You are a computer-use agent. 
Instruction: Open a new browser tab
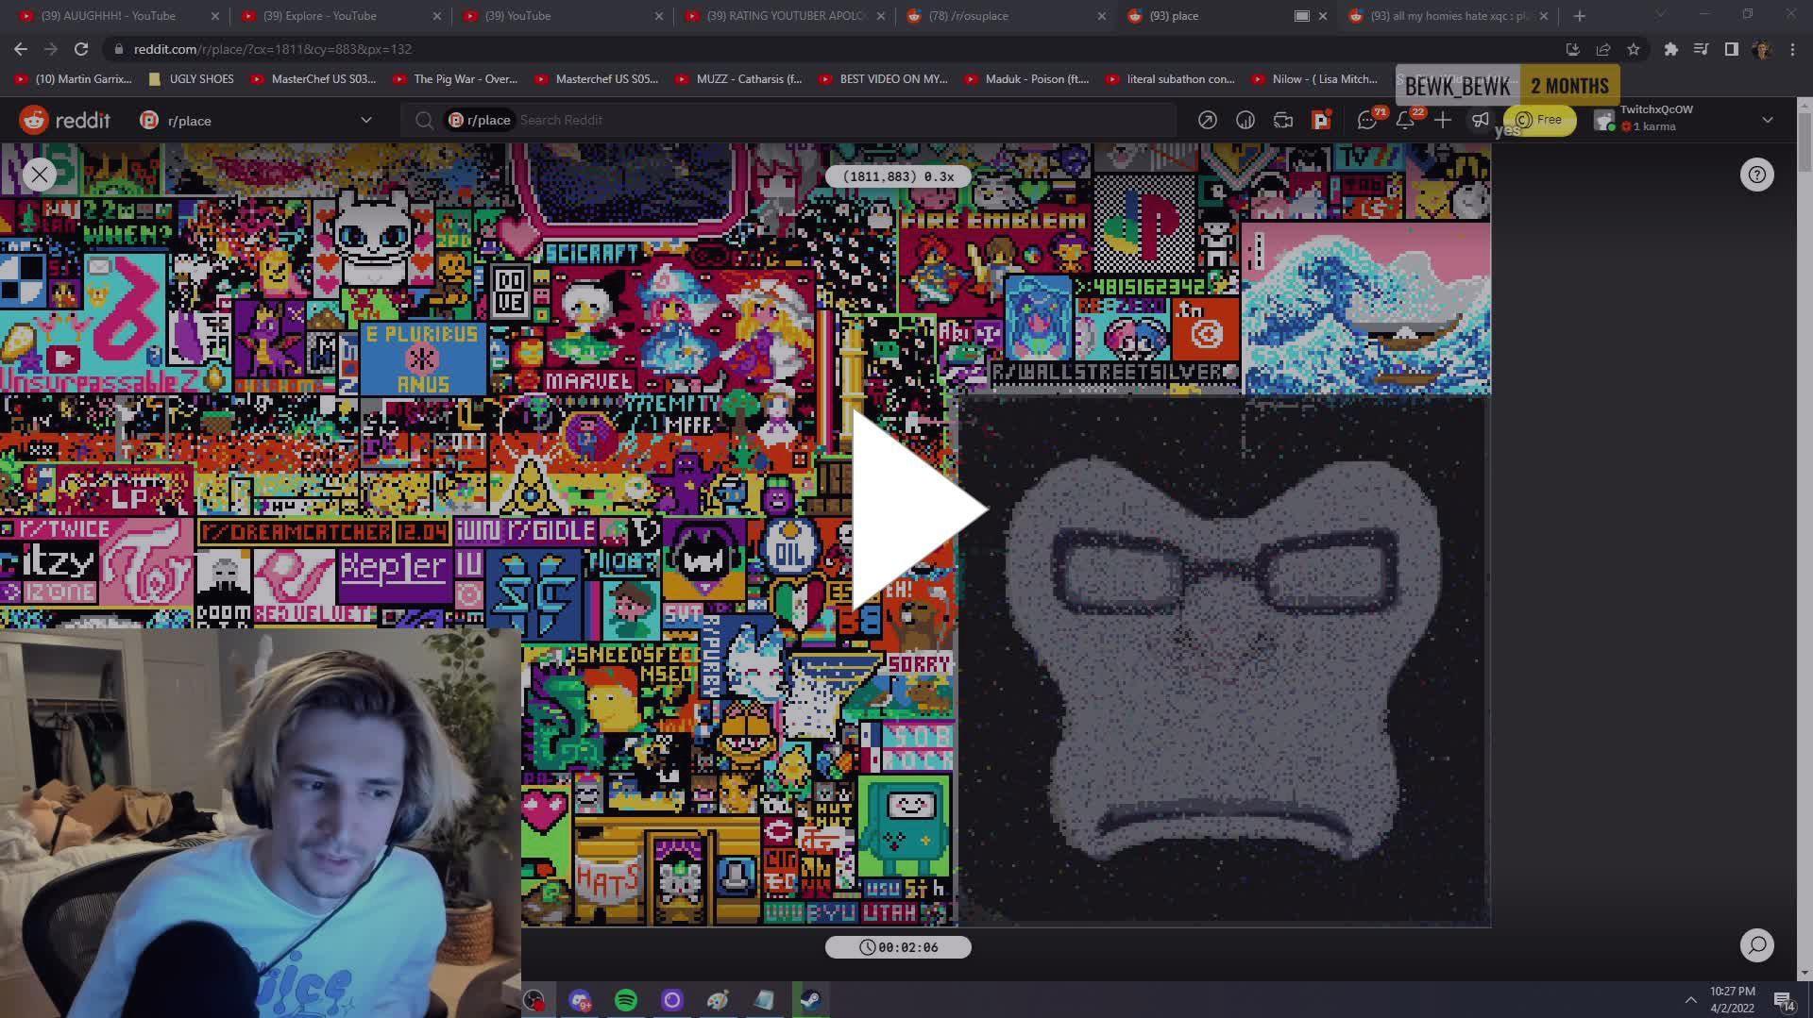coord(1579,15)
